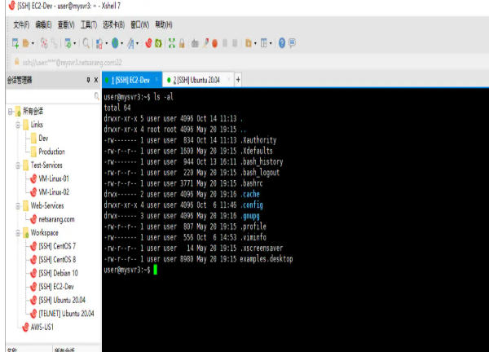Open the Color Scheme dropdown arrow
Image resolution: width=489 pixels, height=352 pixels.
pyautogui.click(x=107, y=43)
